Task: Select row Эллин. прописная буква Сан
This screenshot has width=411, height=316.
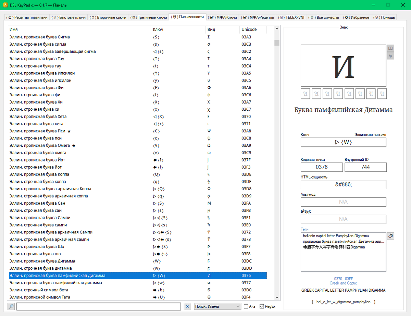Action: [138, 203]
